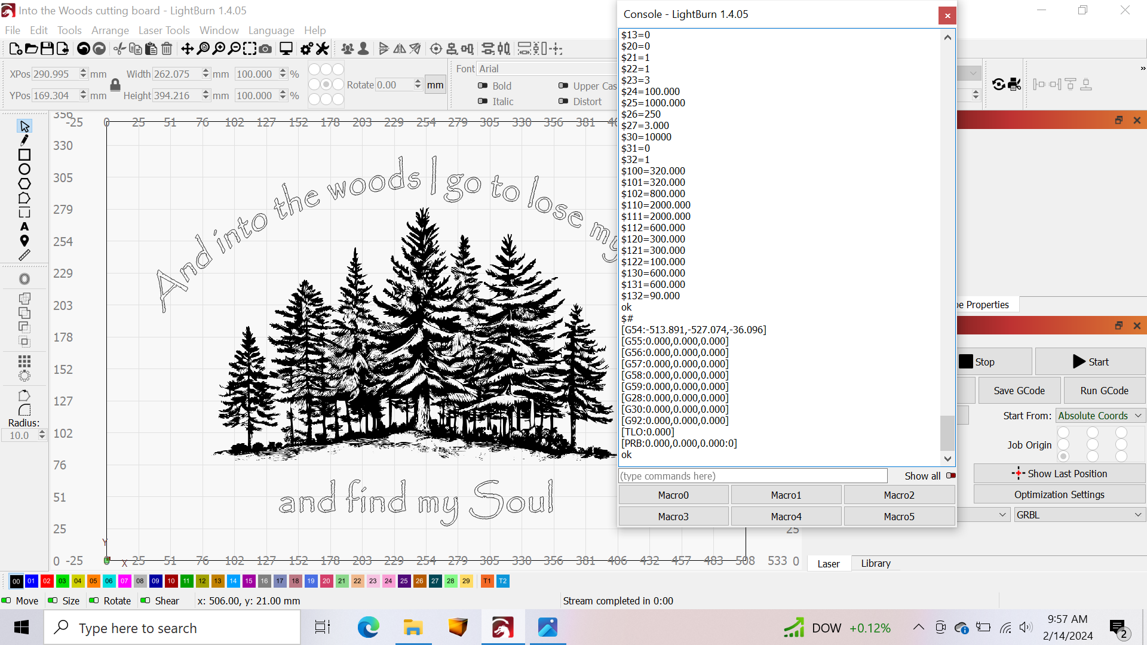The height and width of the screenshot is (645, 1147).
Task: Toggle the Italic font switch
Action: (x=483, y=102)
